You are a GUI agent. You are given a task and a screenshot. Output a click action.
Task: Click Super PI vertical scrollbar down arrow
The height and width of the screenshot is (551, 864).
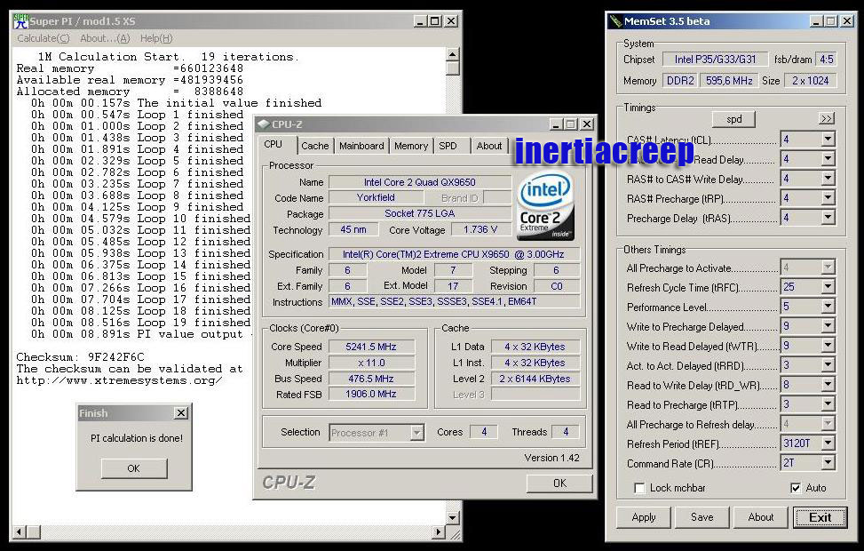tap(452, 517)
